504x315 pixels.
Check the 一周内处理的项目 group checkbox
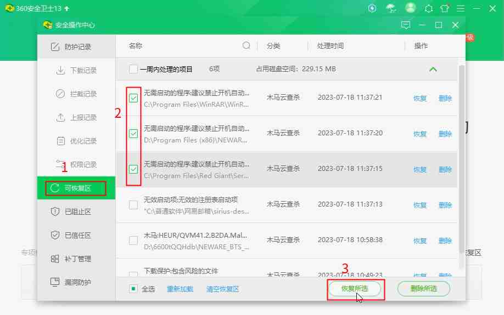coord(133,69)
